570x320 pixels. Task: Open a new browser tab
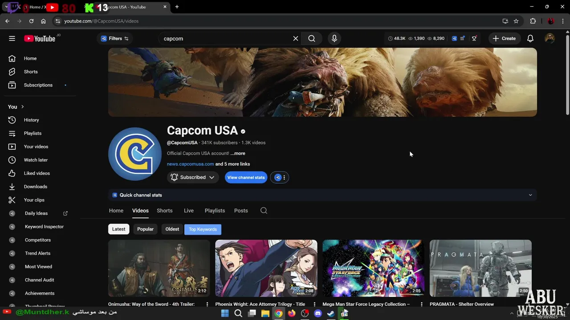[x=177, y=7]
